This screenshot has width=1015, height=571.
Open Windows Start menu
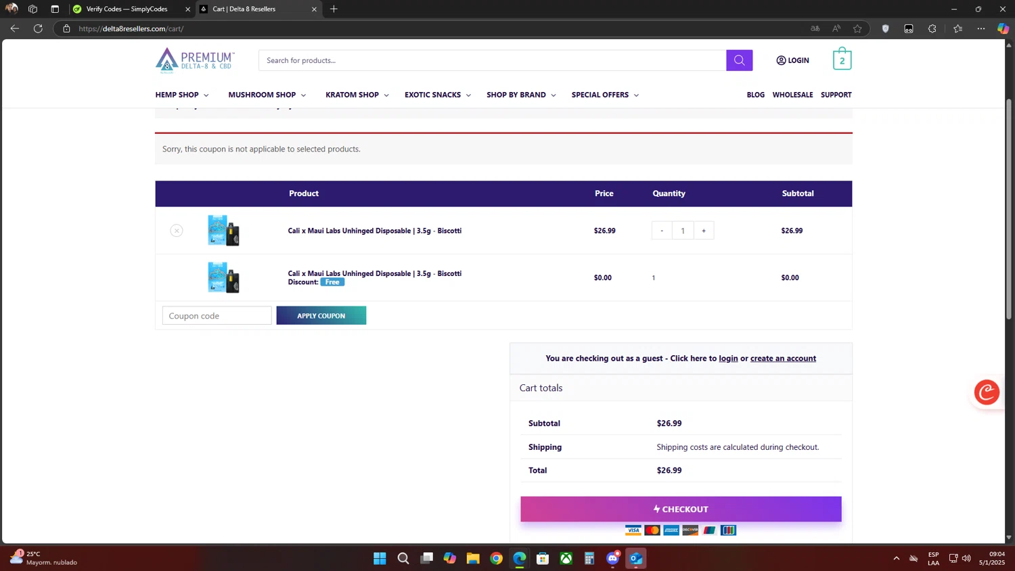[380, 558]
